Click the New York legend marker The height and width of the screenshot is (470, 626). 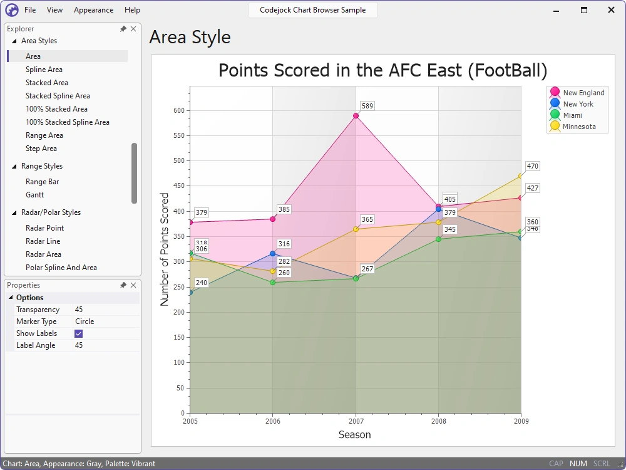(555, 103)
